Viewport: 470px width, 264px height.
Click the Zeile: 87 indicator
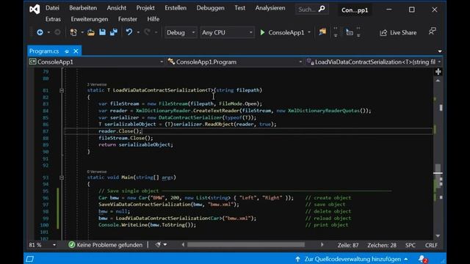[x=348, y=245]
